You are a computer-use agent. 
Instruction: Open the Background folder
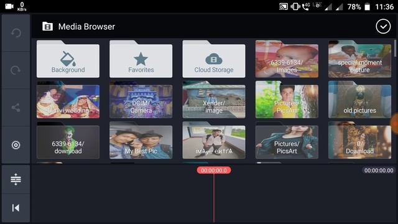(68, 59)
